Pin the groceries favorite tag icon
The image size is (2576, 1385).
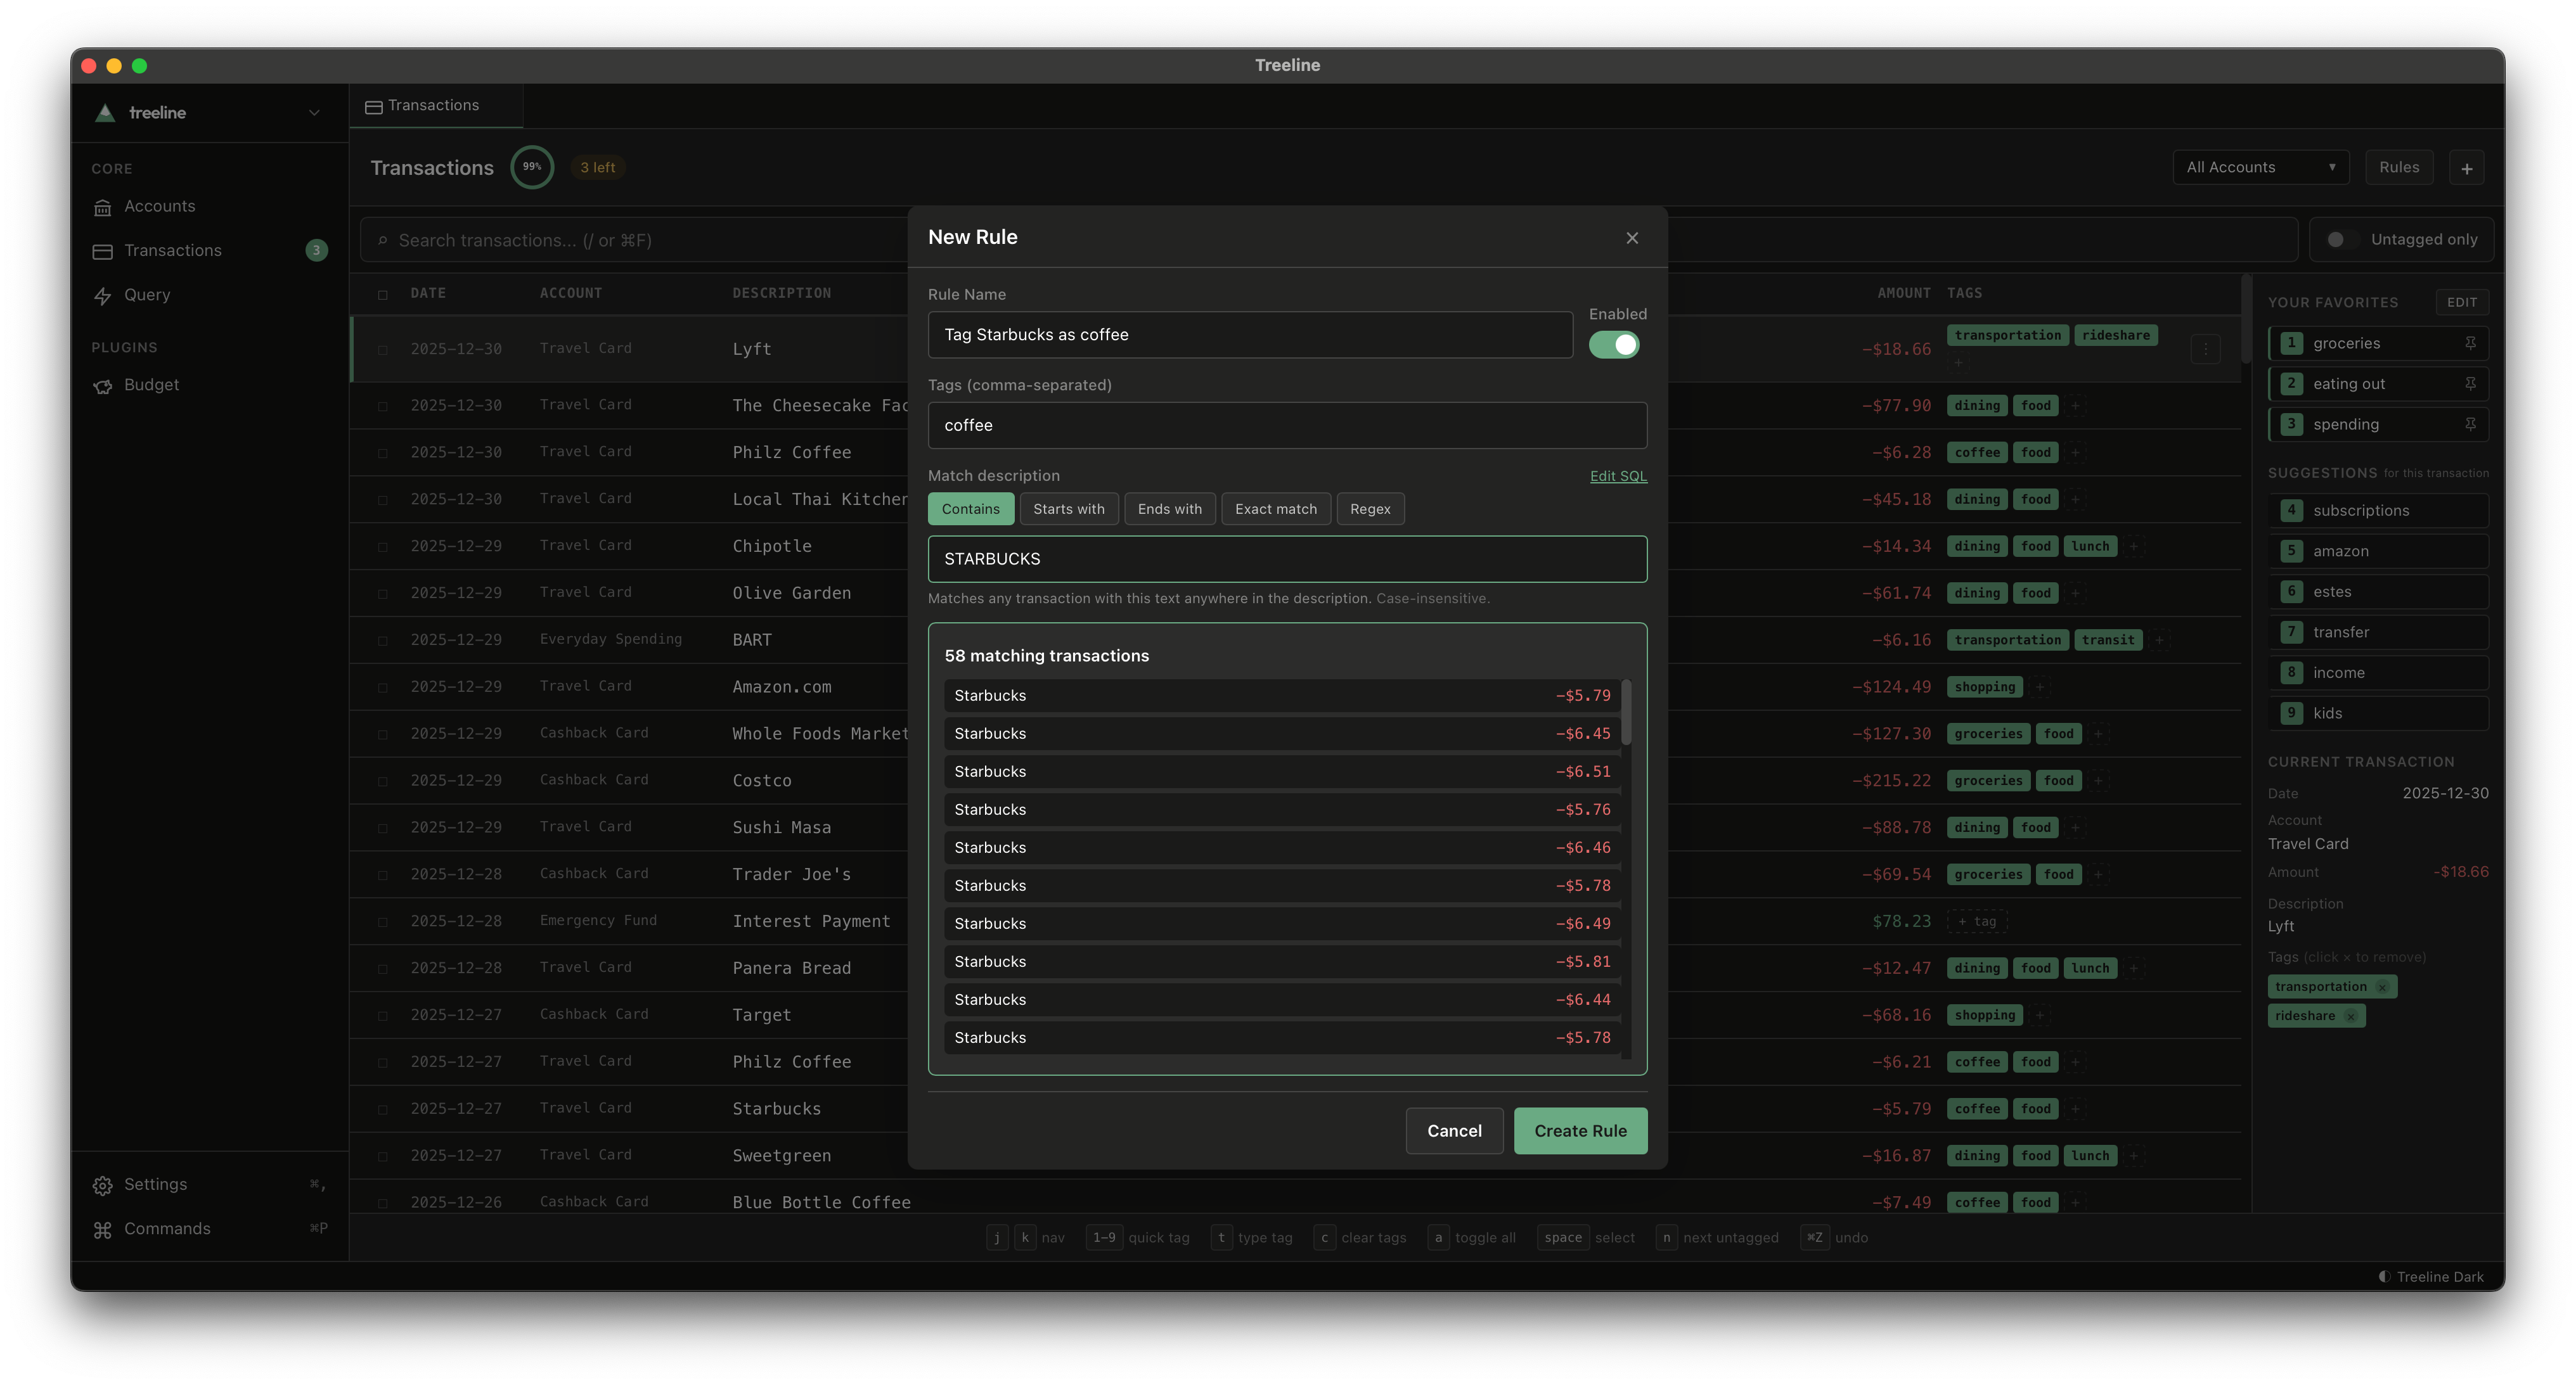point(2470,343)
